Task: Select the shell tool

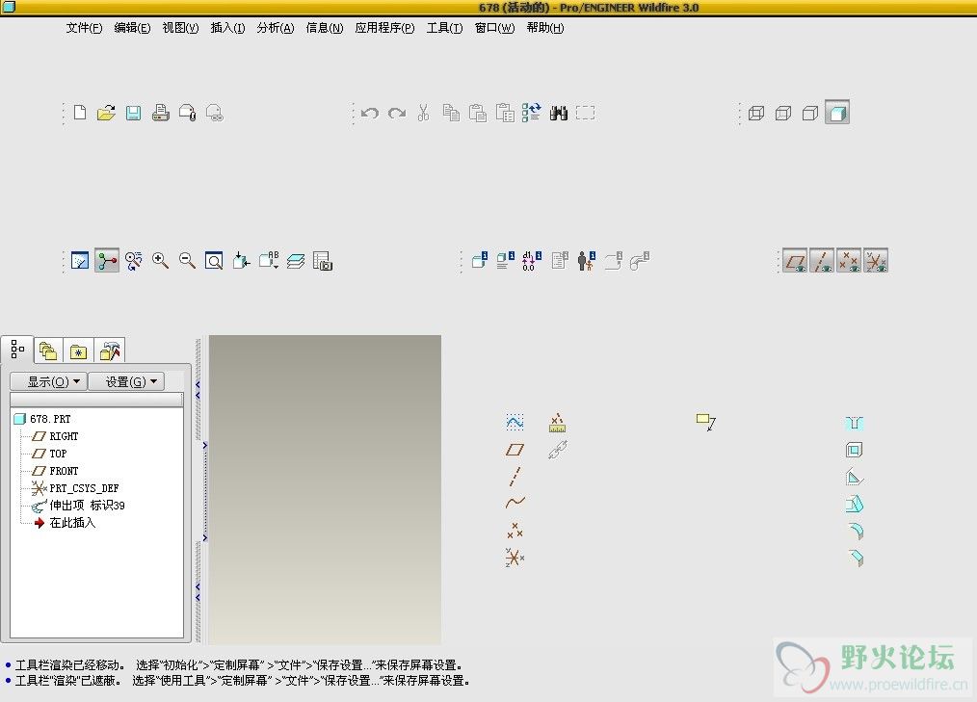Action: pyautogui.click(x=855, y=450)
